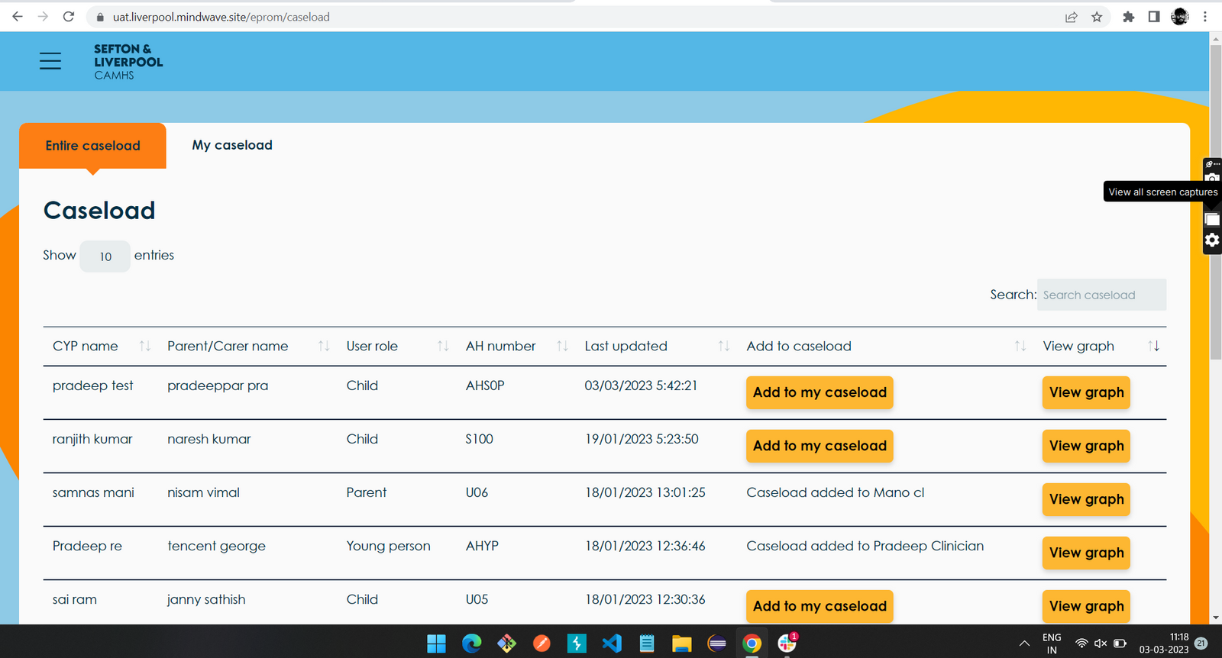Launch Microsoft Edge from the taskbar

point(472,643)
